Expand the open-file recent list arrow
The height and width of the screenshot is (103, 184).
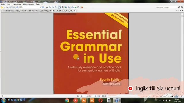point(4,7)
